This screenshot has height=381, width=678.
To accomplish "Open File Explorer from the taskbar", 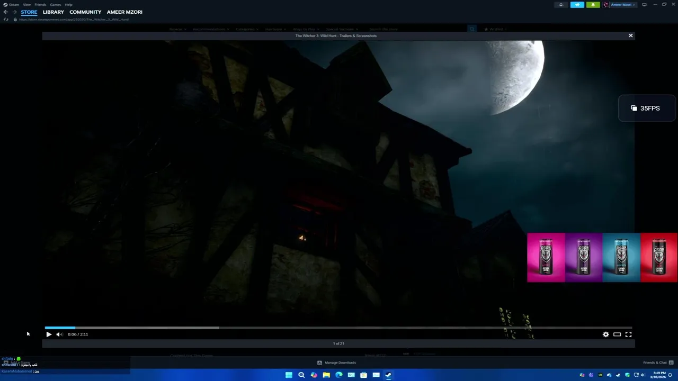I will pos(326,375).
